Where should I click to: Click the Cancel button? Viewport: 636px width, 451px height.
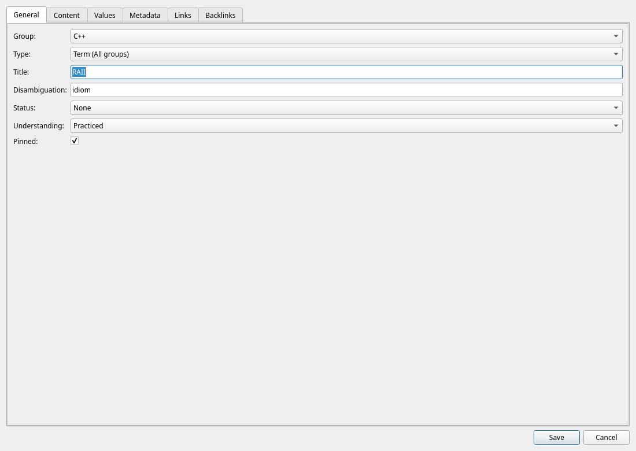click(606, 437)
